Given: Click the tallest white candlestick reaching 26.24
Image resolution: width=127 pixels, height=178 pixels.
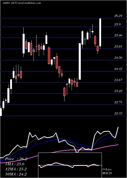Looking at the screenshot, I should [100, 32].
